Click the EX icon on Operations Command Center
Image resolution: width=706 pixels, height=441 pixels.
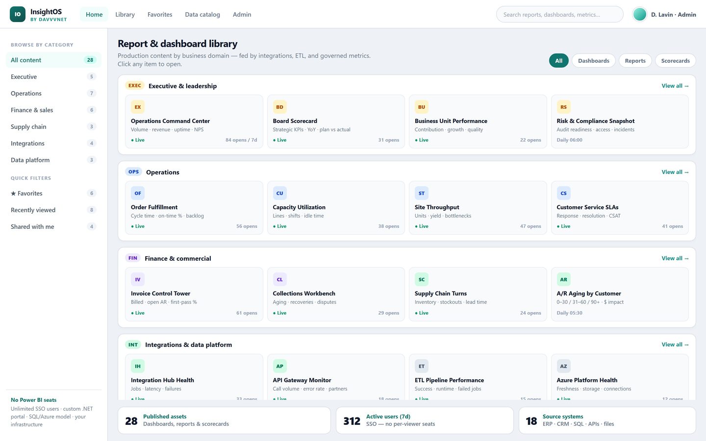pos(138,107)
